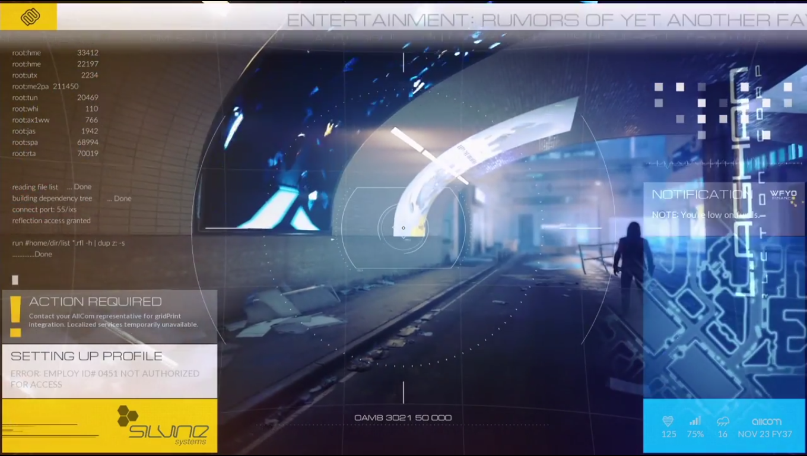Click the heart rate icon above 125

tap(668, 421)
